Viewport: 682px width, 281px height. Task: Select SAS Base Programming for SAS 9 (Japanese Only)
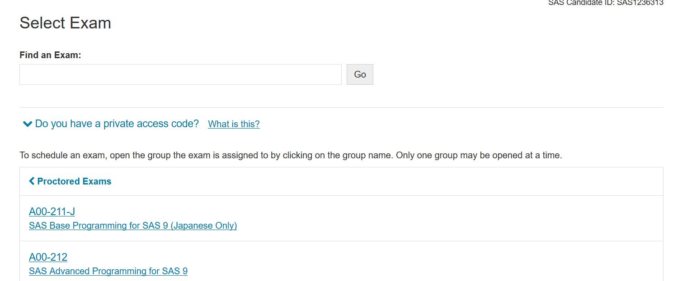tap(133, 226)
